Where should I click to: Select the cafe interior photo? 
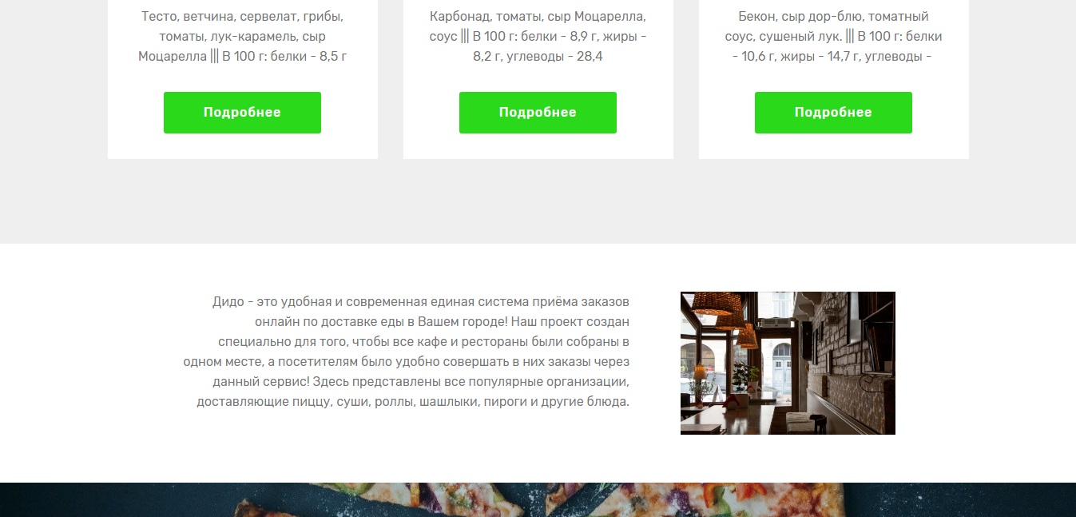click(788, 363)
